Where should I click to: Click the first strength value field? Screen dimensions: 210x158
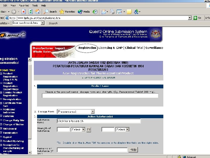[63, 130]
